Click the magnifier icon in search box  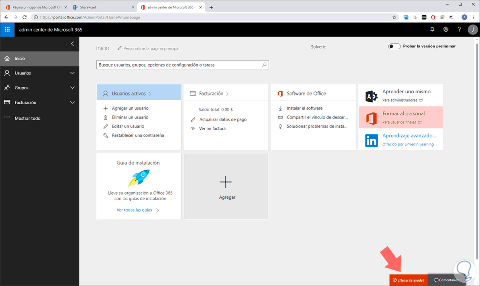click(264, 64)
